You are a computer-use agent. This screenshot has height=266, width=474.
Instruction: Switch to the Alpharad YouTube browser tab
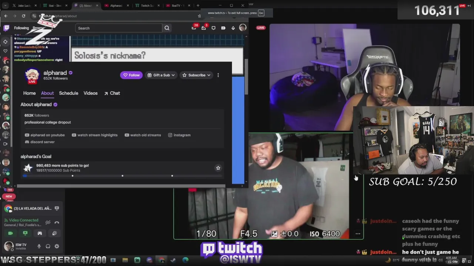[x=117, y=6]
